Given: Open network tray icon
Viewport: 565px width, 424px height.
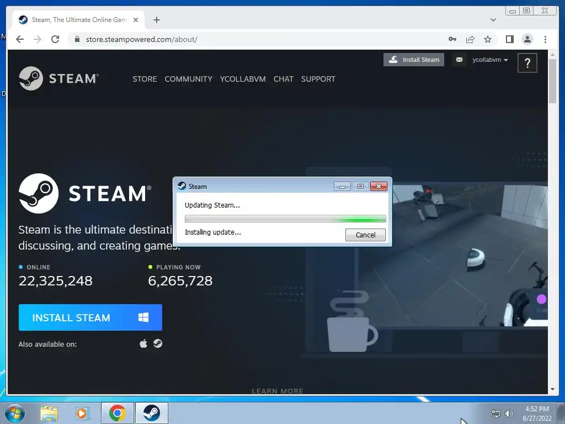Looking at the screenshot, I should [496, 414].
